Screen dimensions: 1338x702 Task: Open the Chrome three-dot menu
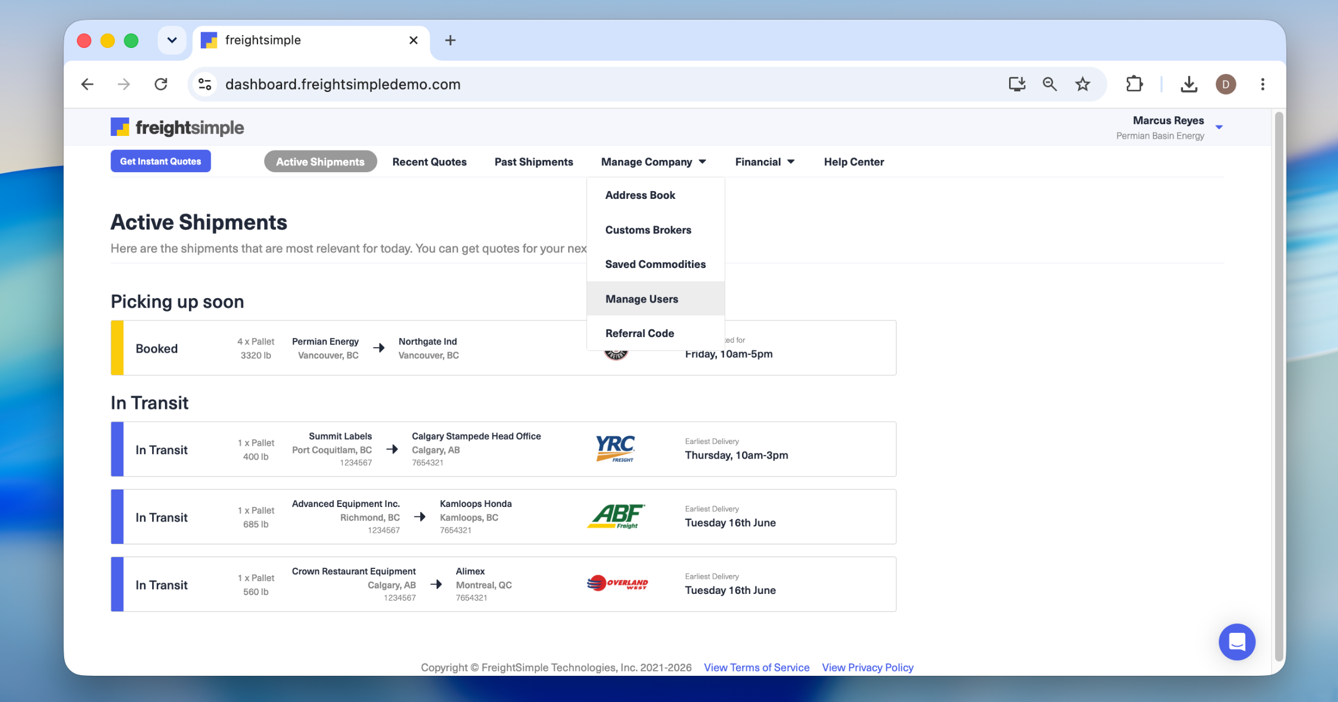(x=1263, y=84)
